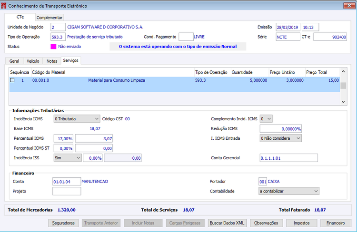This screenshot has width=357, height=232.
Task: Click the Seguradoras button
Action: 64,223
